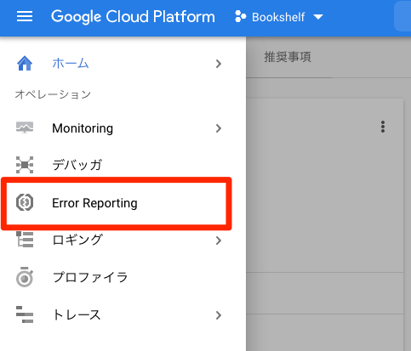Switch to the 推奨事項 tab
The width and height of the screenshot is (411, 351).
288,57
